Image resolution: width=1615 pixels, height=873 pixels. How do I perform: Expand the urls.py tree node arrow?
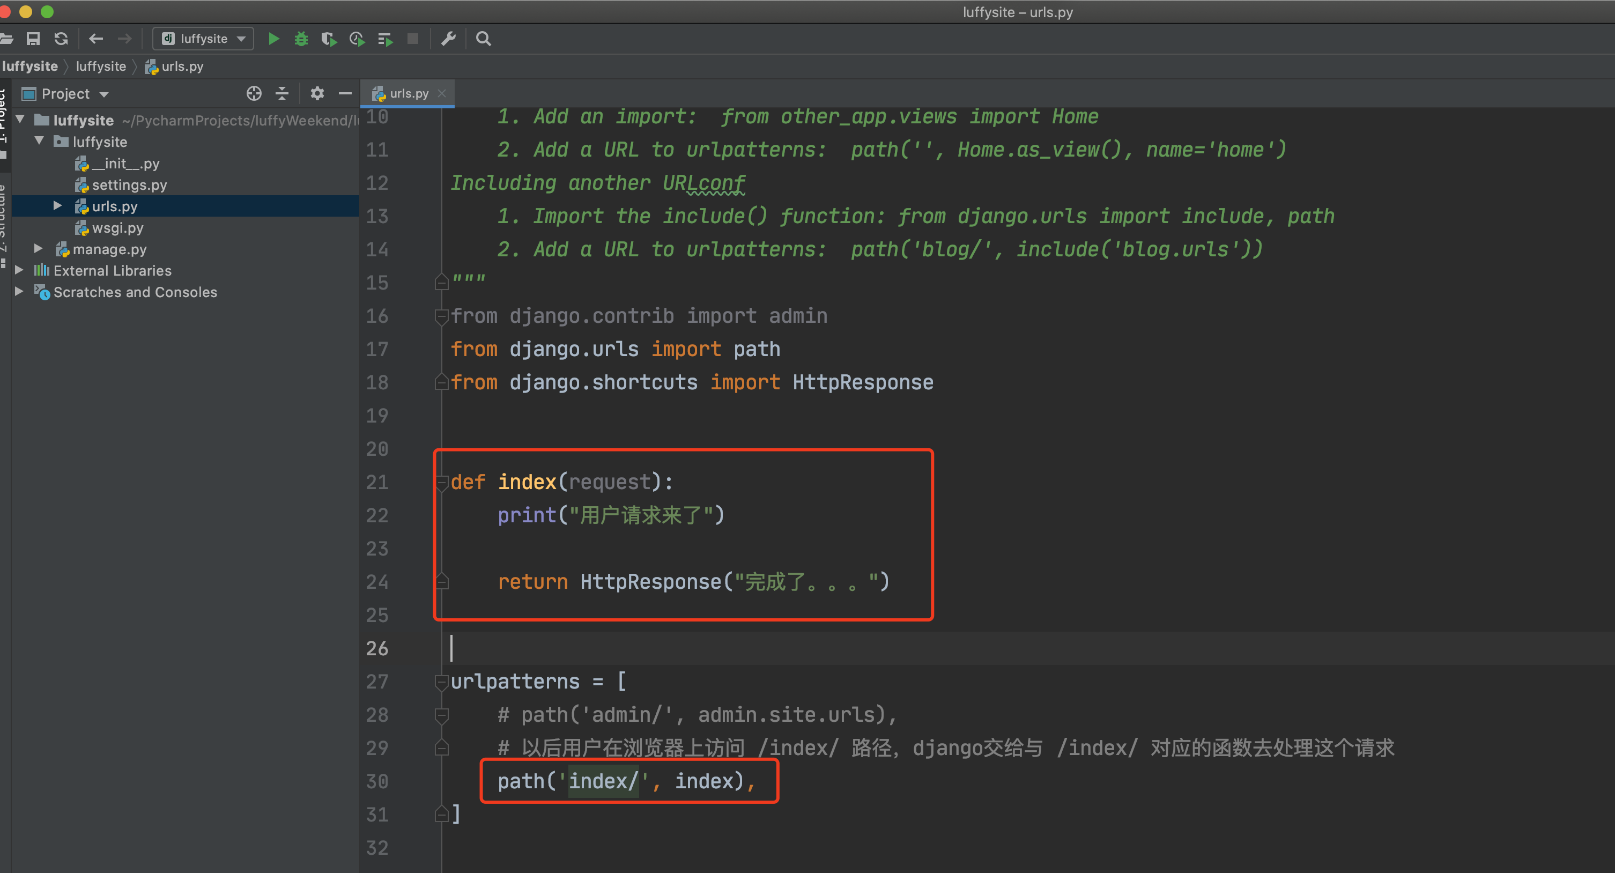click(58, 206)
